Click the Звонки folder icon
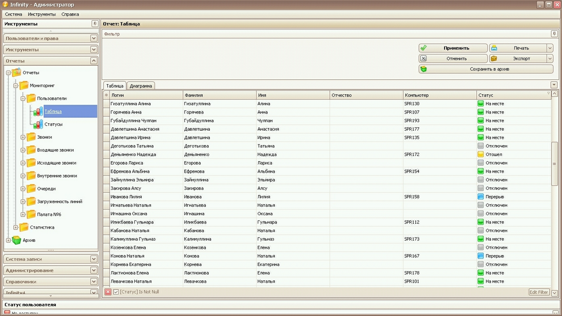The width and height of the screenshot is (562, 316). (31, 137)
